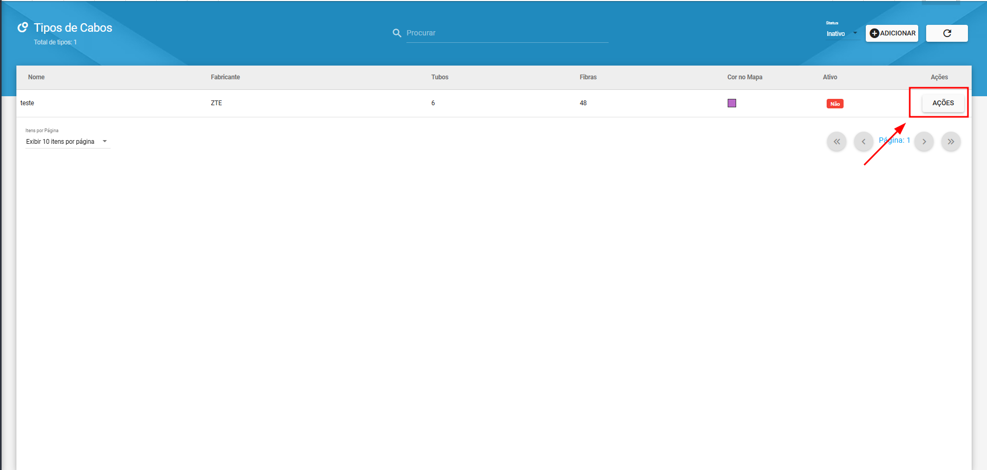Go to previous page arrow button
The image size is (987, 470).
click(863, 141)
